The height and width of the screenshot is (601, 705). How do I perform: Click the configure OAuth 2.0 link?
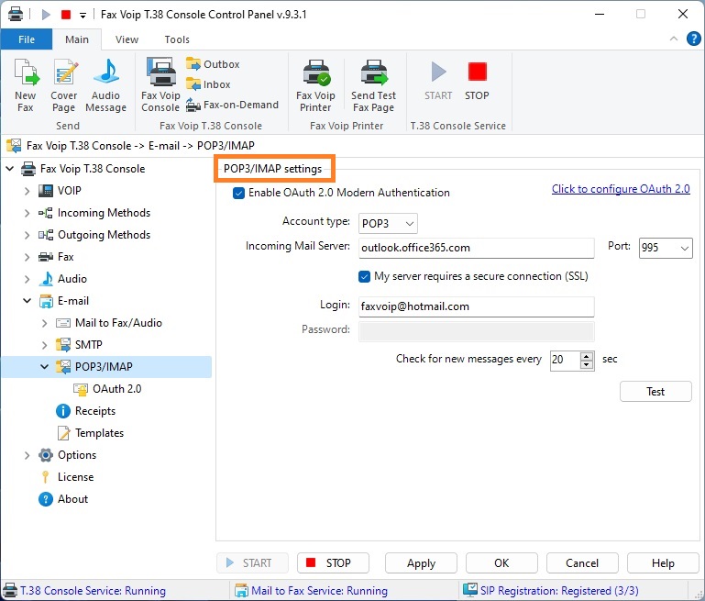pyautogui.click(x=621, y=189)
